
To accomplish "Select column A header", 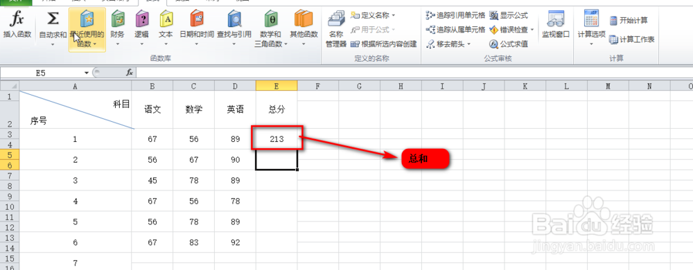I will tap(76, 86).
